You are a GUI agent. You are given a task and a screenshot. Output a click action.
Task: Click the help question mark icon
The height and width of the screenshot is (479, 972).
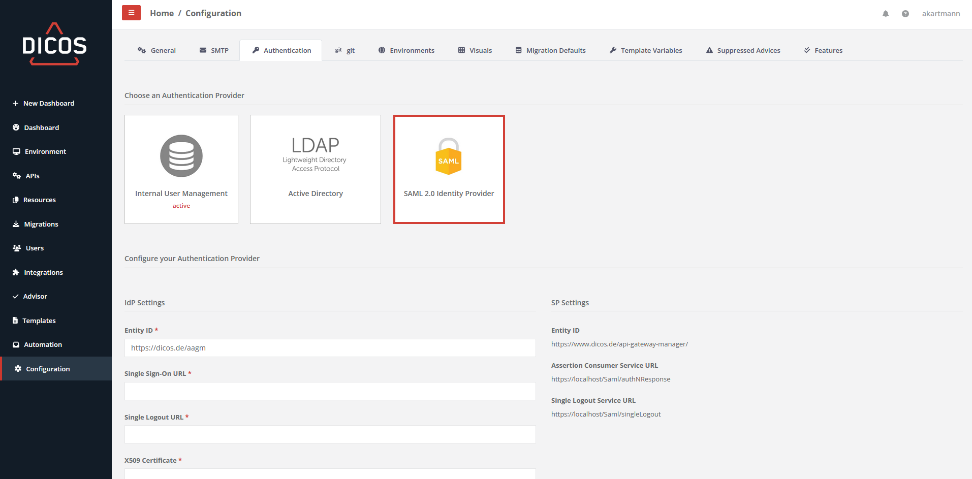coord(905,14)
